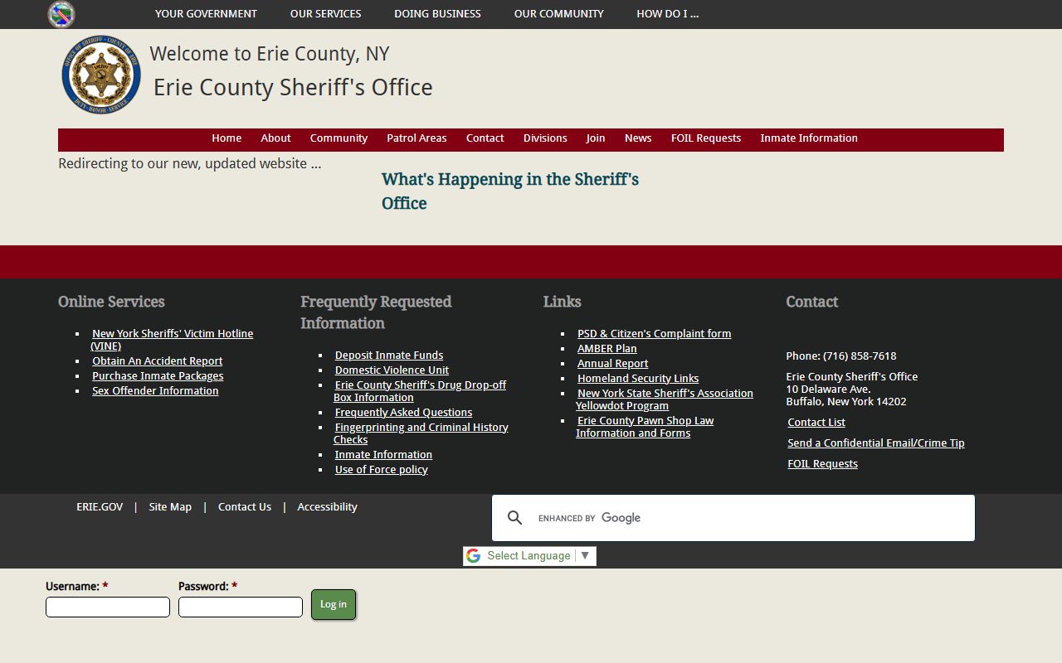Screen dimensions: 1062x663
Task: Open PSD & Citizen's Complaint form link
Action: (655, 334)
